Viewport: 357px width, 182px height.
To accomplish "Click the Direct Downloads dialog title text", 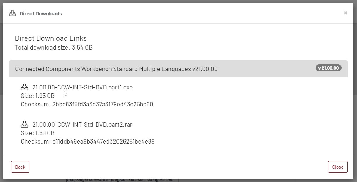I will (x=41, y=14).
